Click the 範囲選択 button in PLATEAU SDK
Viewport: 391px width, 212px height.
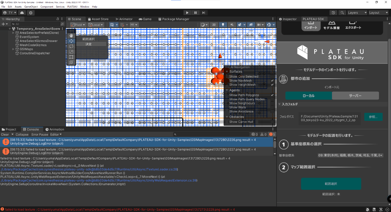331,184
